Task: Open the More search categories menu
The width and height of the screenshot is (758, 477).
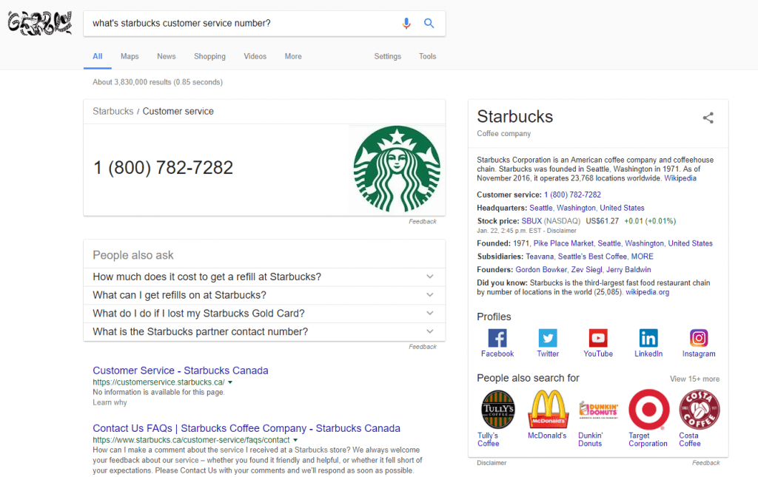Action: (x=293, y=56)
